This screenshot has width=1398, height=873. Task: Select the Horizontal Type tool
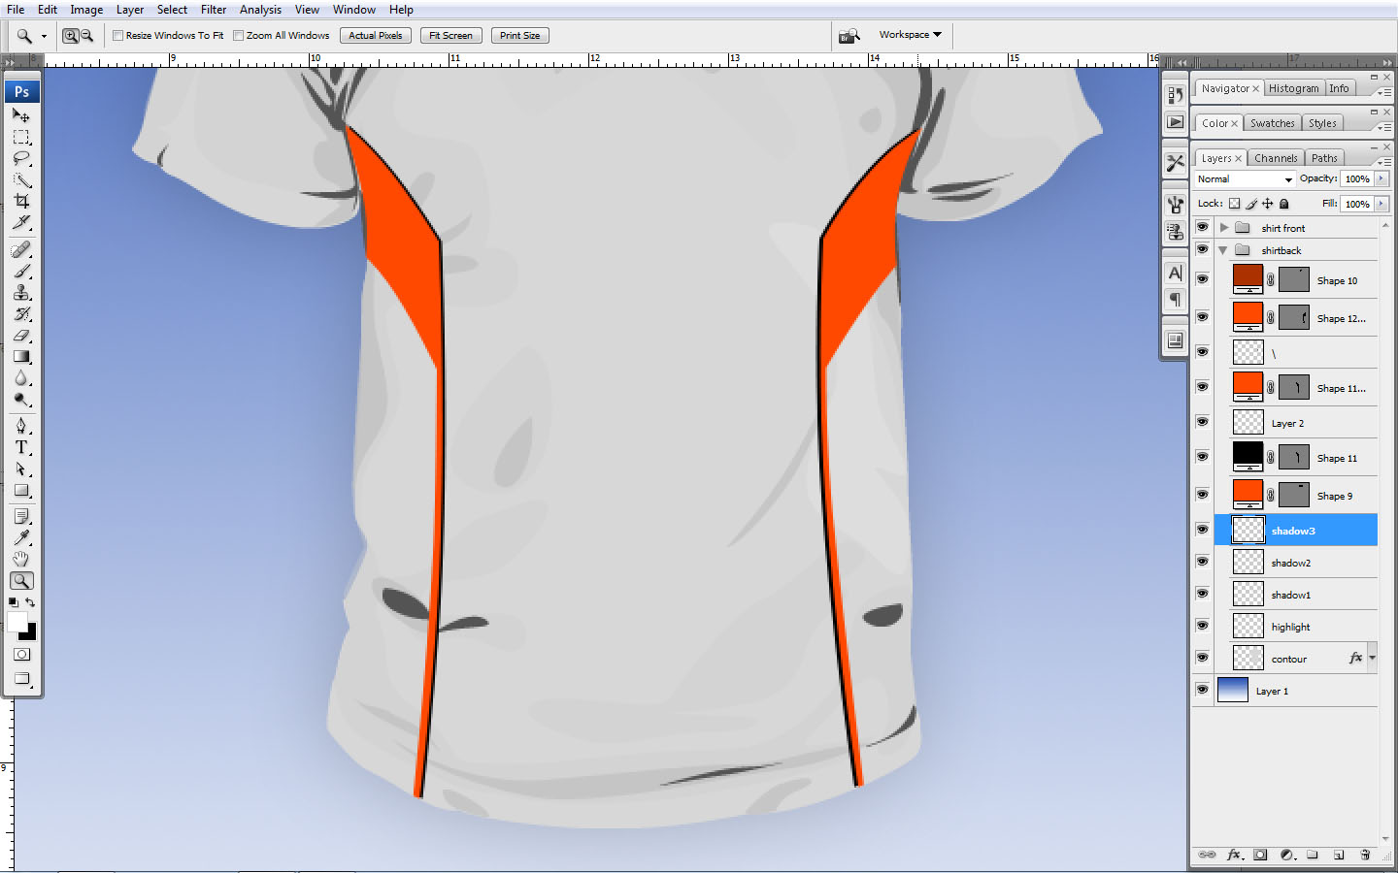(x=21, y=447)
